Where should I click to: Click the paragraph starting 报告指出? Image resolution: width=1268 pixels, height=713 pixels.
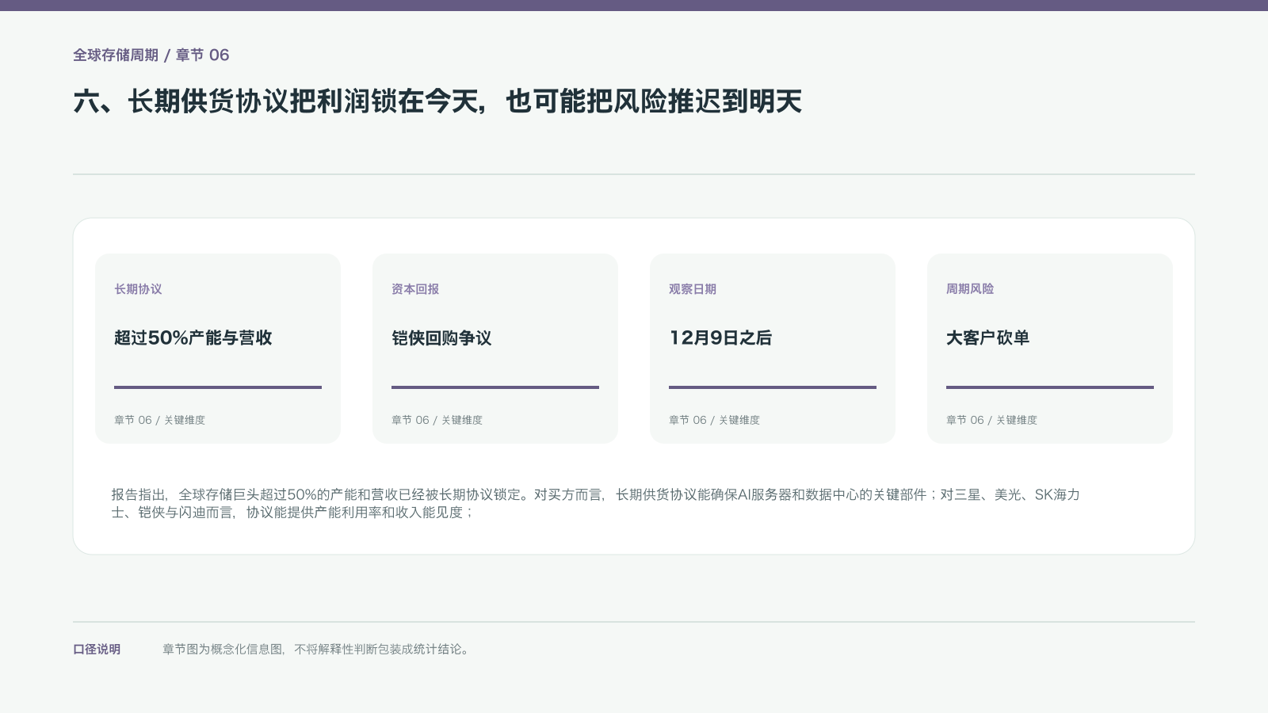pos(596,503)
